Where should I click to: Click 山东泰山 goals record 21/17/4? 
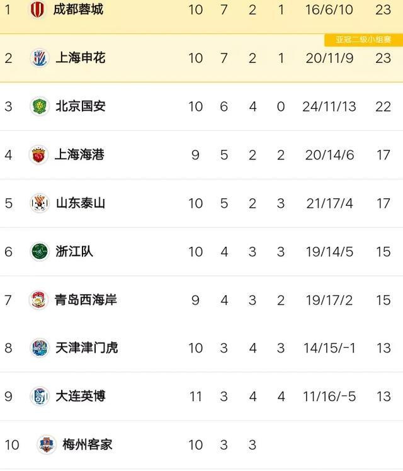[x=329, y=203]
